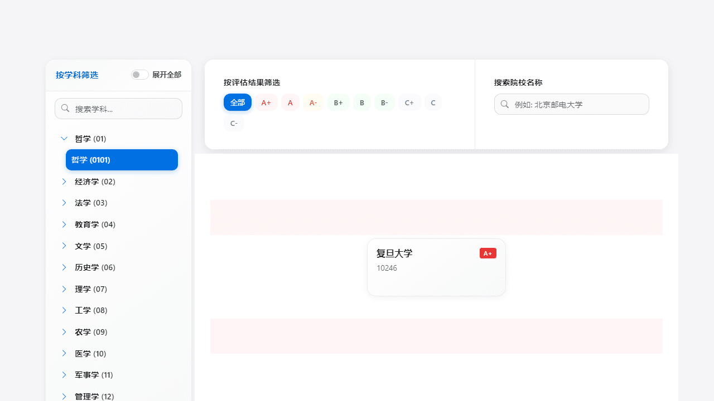The height and width of the screenshot is (401, 714).
Task: Click the 农学 (09) category label
Action: [x=91, y=332]
